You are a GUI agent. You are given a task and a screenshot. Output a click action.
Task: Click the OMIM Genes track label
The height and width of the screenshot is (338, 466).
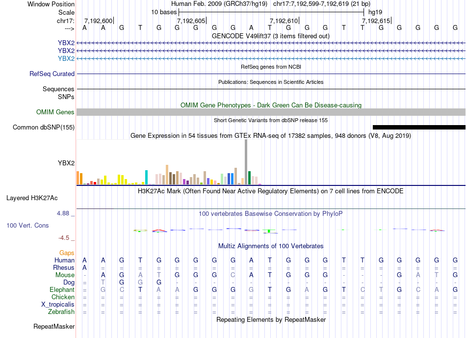(55, 112)
